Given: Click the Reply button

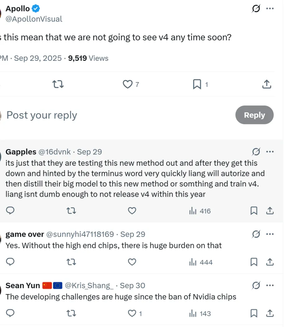Looking at the screenshot, I should coord(254,115).
